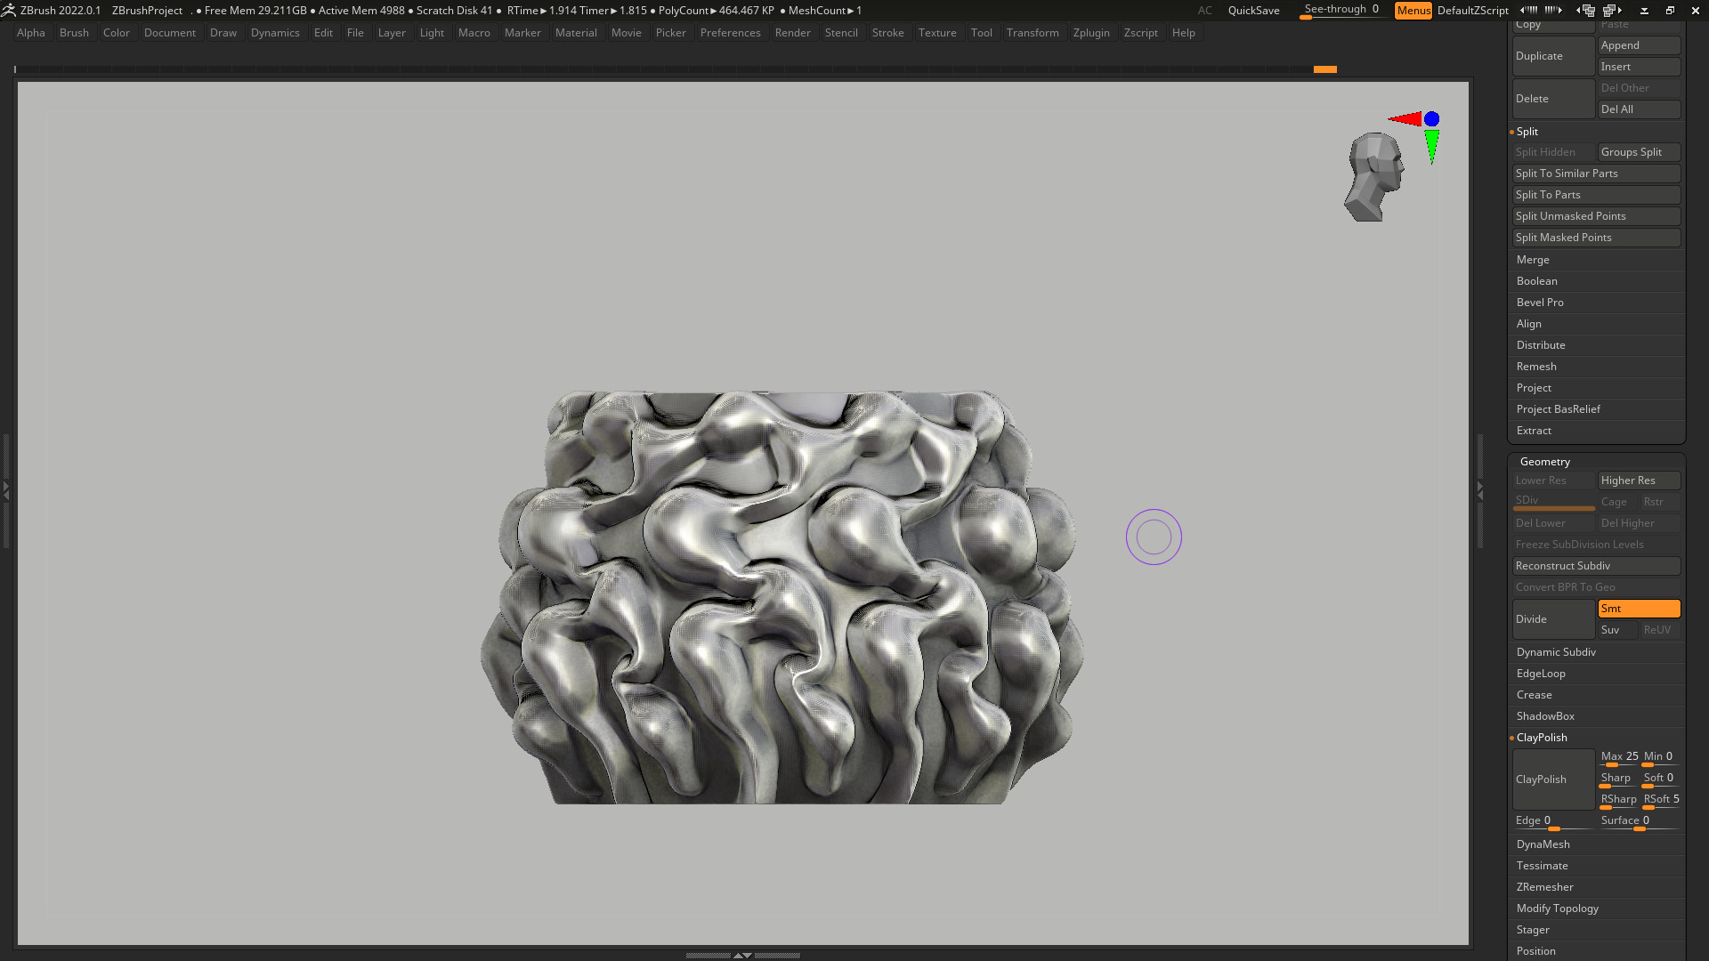Click the blue Z-axis dot on CamView
Screen dimensions: 1709x961
[1431, 118]
